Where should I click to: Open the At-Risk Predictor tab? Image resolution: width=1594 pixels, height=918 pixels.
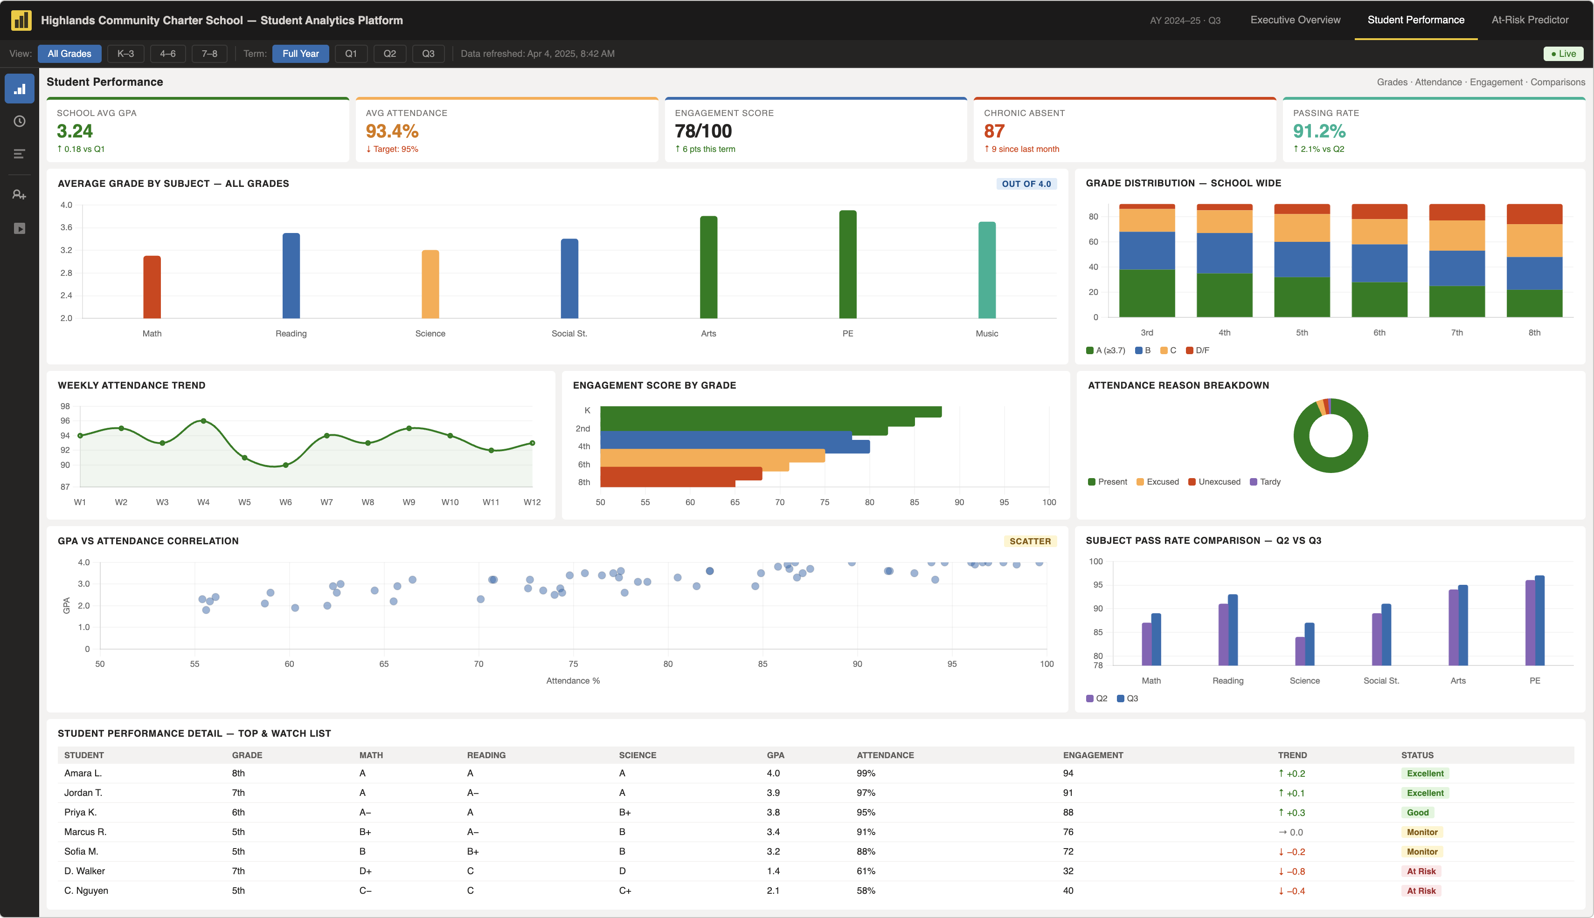[x=1530, y=20]
